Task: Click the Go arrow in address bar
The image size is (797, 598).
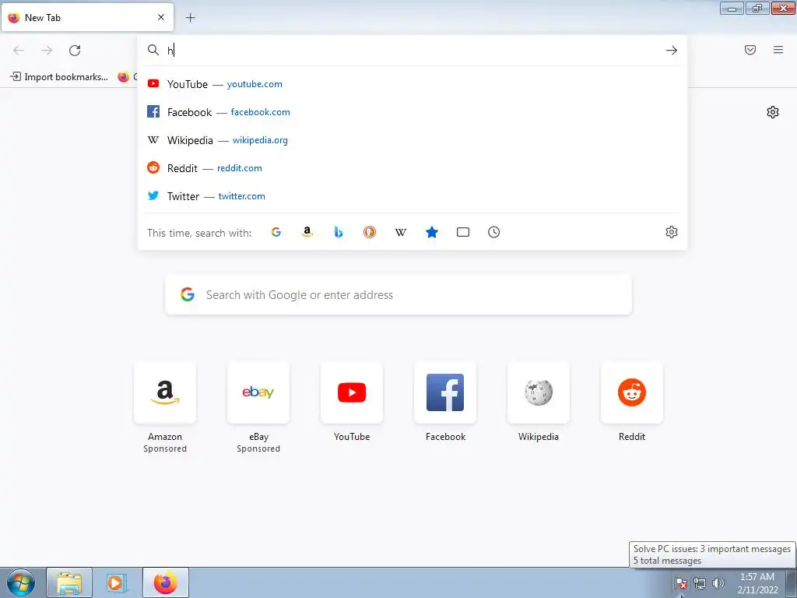Action: click(672, 51)
